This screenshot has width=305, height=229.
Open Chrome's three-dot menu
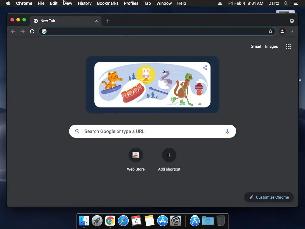(x=292, y=31)
